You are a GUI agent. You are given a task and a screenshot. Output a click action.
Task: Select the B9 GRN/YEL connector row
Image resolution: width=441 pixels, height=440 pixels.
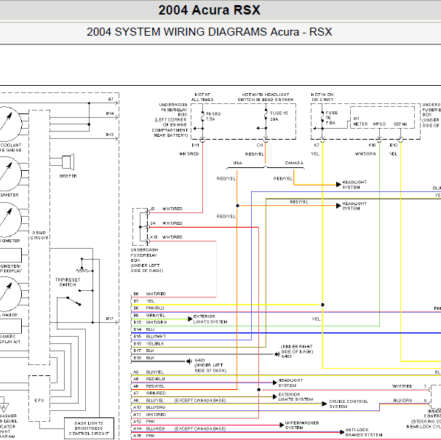[x=149, y=316]
